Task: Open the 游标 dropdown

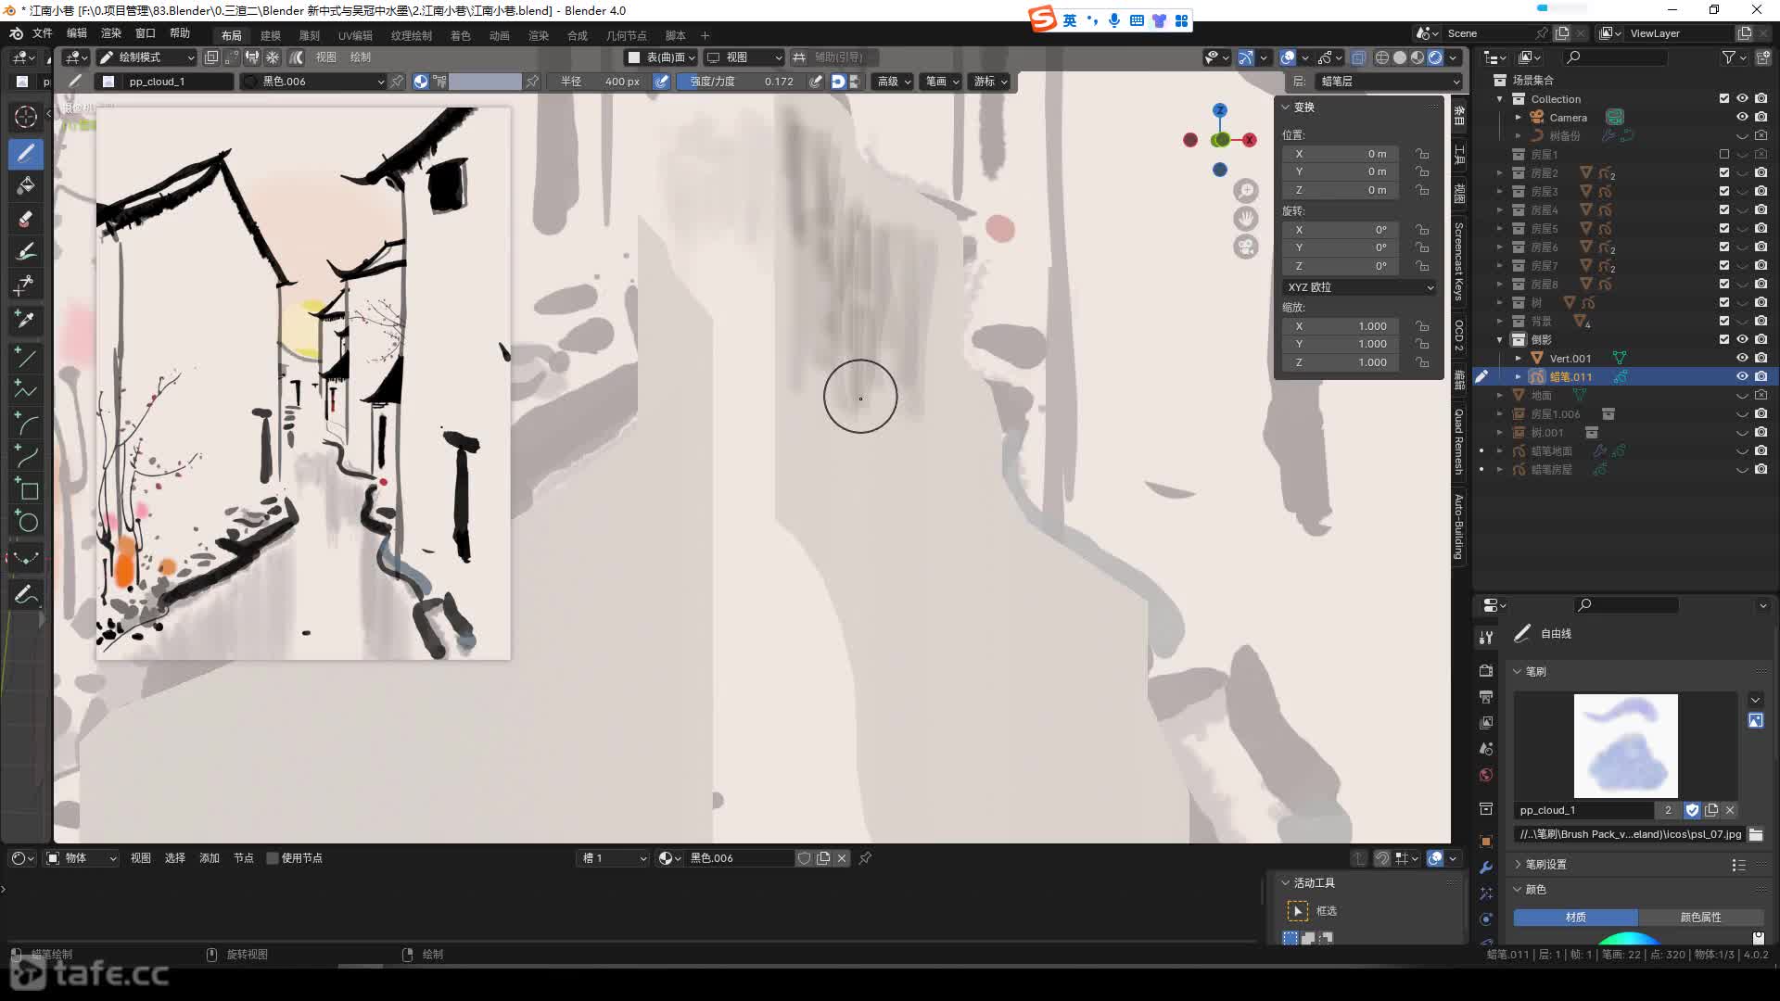Action: pyautogui.click(x=991, y=82)
